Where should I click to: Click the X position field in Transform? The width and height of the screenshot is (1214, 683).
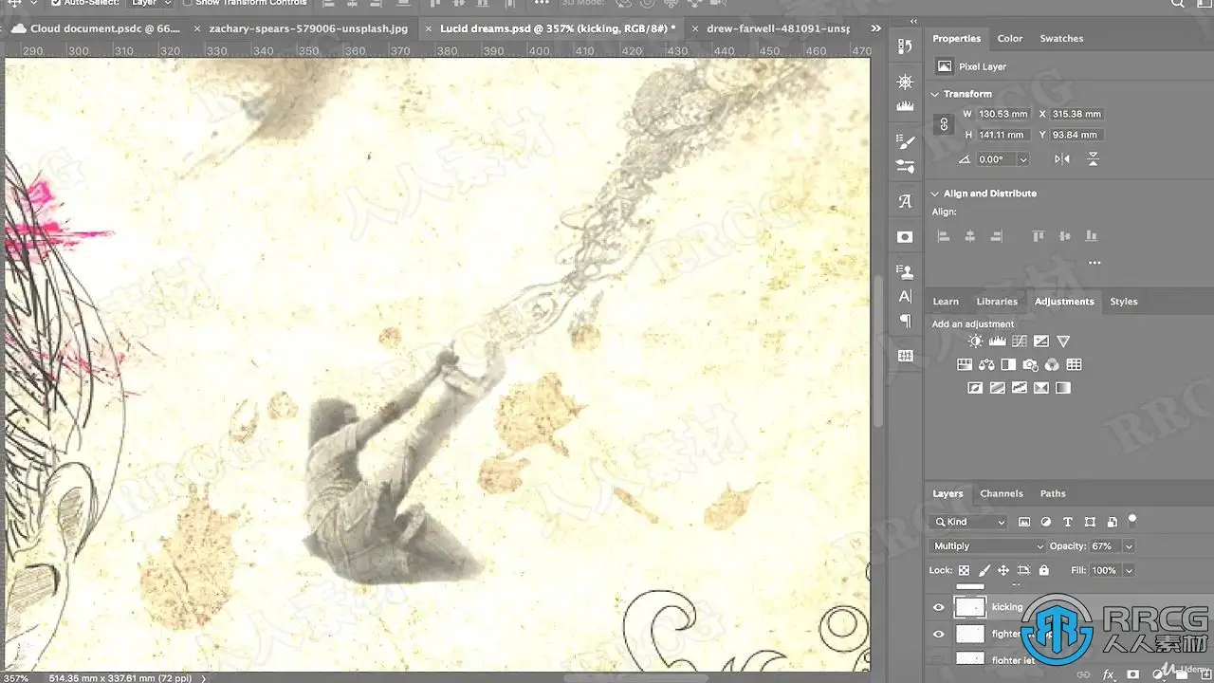coord(1076,114)
